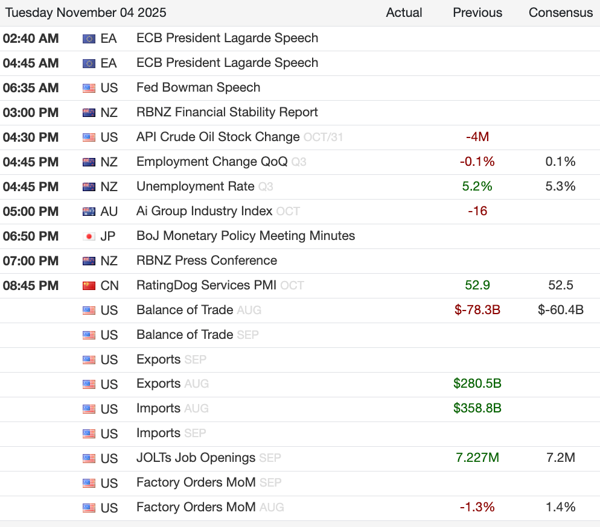This screenshot has height=527, width=600.
Task: Click consensus value 1.4% for Factory Orders
Action: pyautogui.click(x=561, y=507)
